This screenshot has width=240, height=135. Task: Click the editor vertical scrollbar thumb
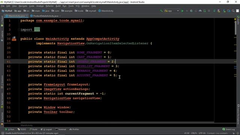(235, 28)
